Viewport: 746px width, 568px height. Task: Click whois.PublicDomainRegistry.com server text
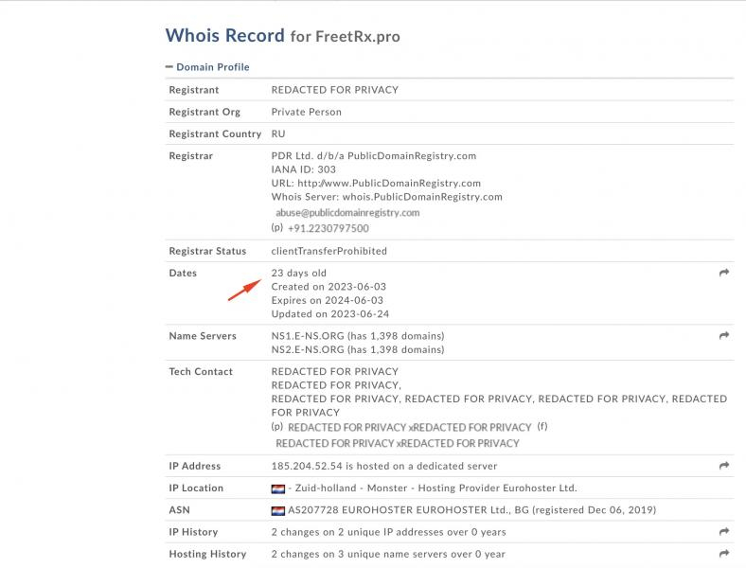tap(422, 197)
